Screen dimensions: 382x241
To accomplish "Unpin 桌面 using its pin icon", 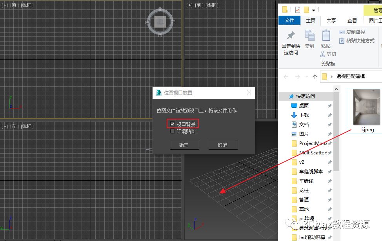I will tap(329, 106).
